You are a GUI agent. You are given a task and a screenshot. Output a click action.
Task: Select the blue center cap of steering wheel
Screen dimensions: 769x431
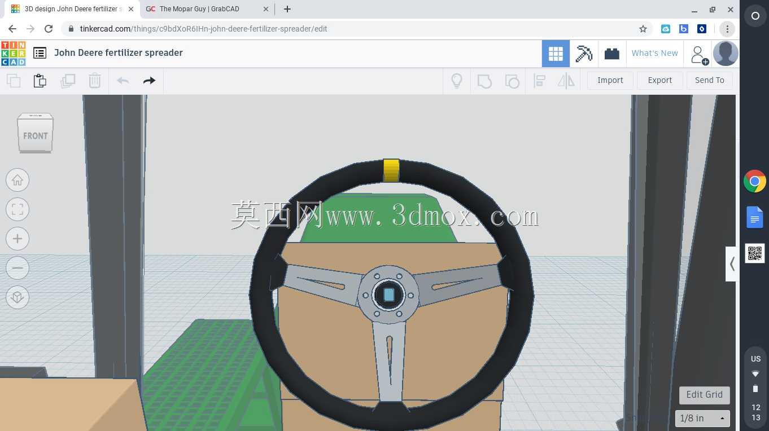pyautogui.click(x=389, y=294)
